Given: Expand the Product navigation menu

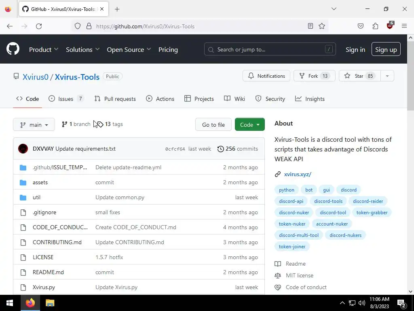Looking at the screenshot, I should pos(44,49).
